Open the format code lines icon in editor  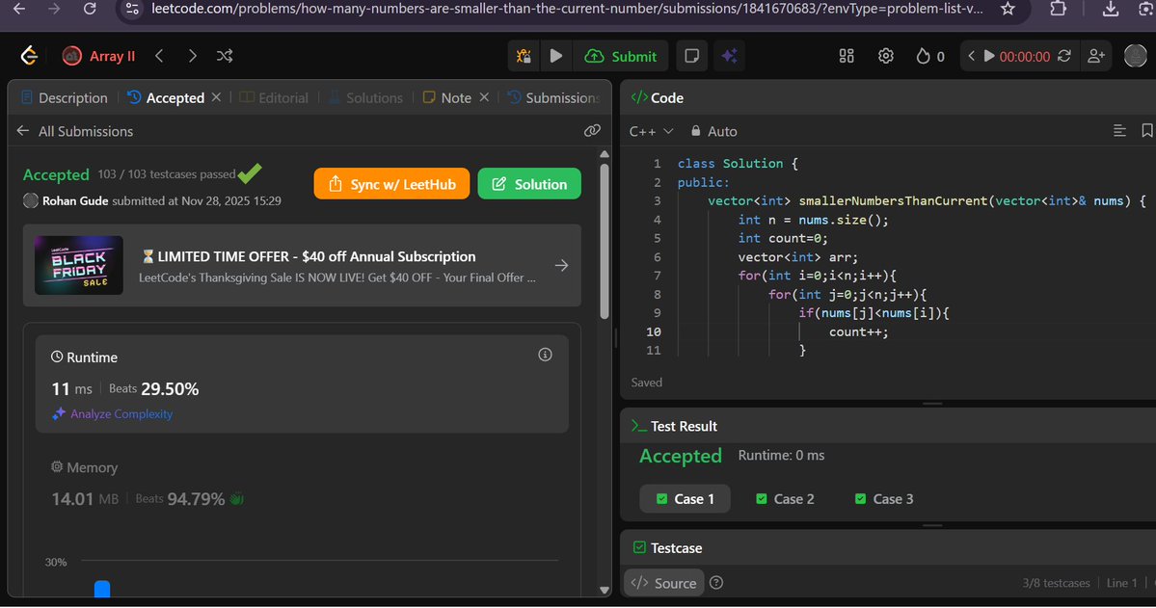(x=1119, y=131)
